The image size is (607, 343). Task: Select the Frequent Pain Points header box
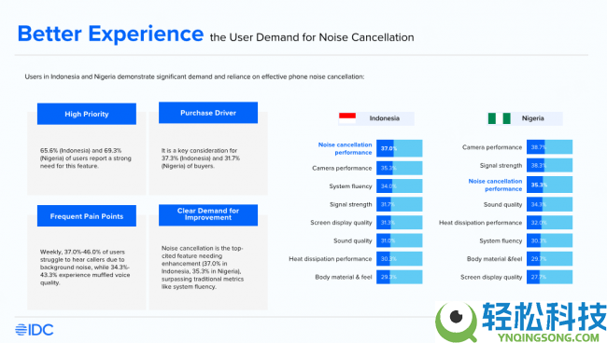87,216
